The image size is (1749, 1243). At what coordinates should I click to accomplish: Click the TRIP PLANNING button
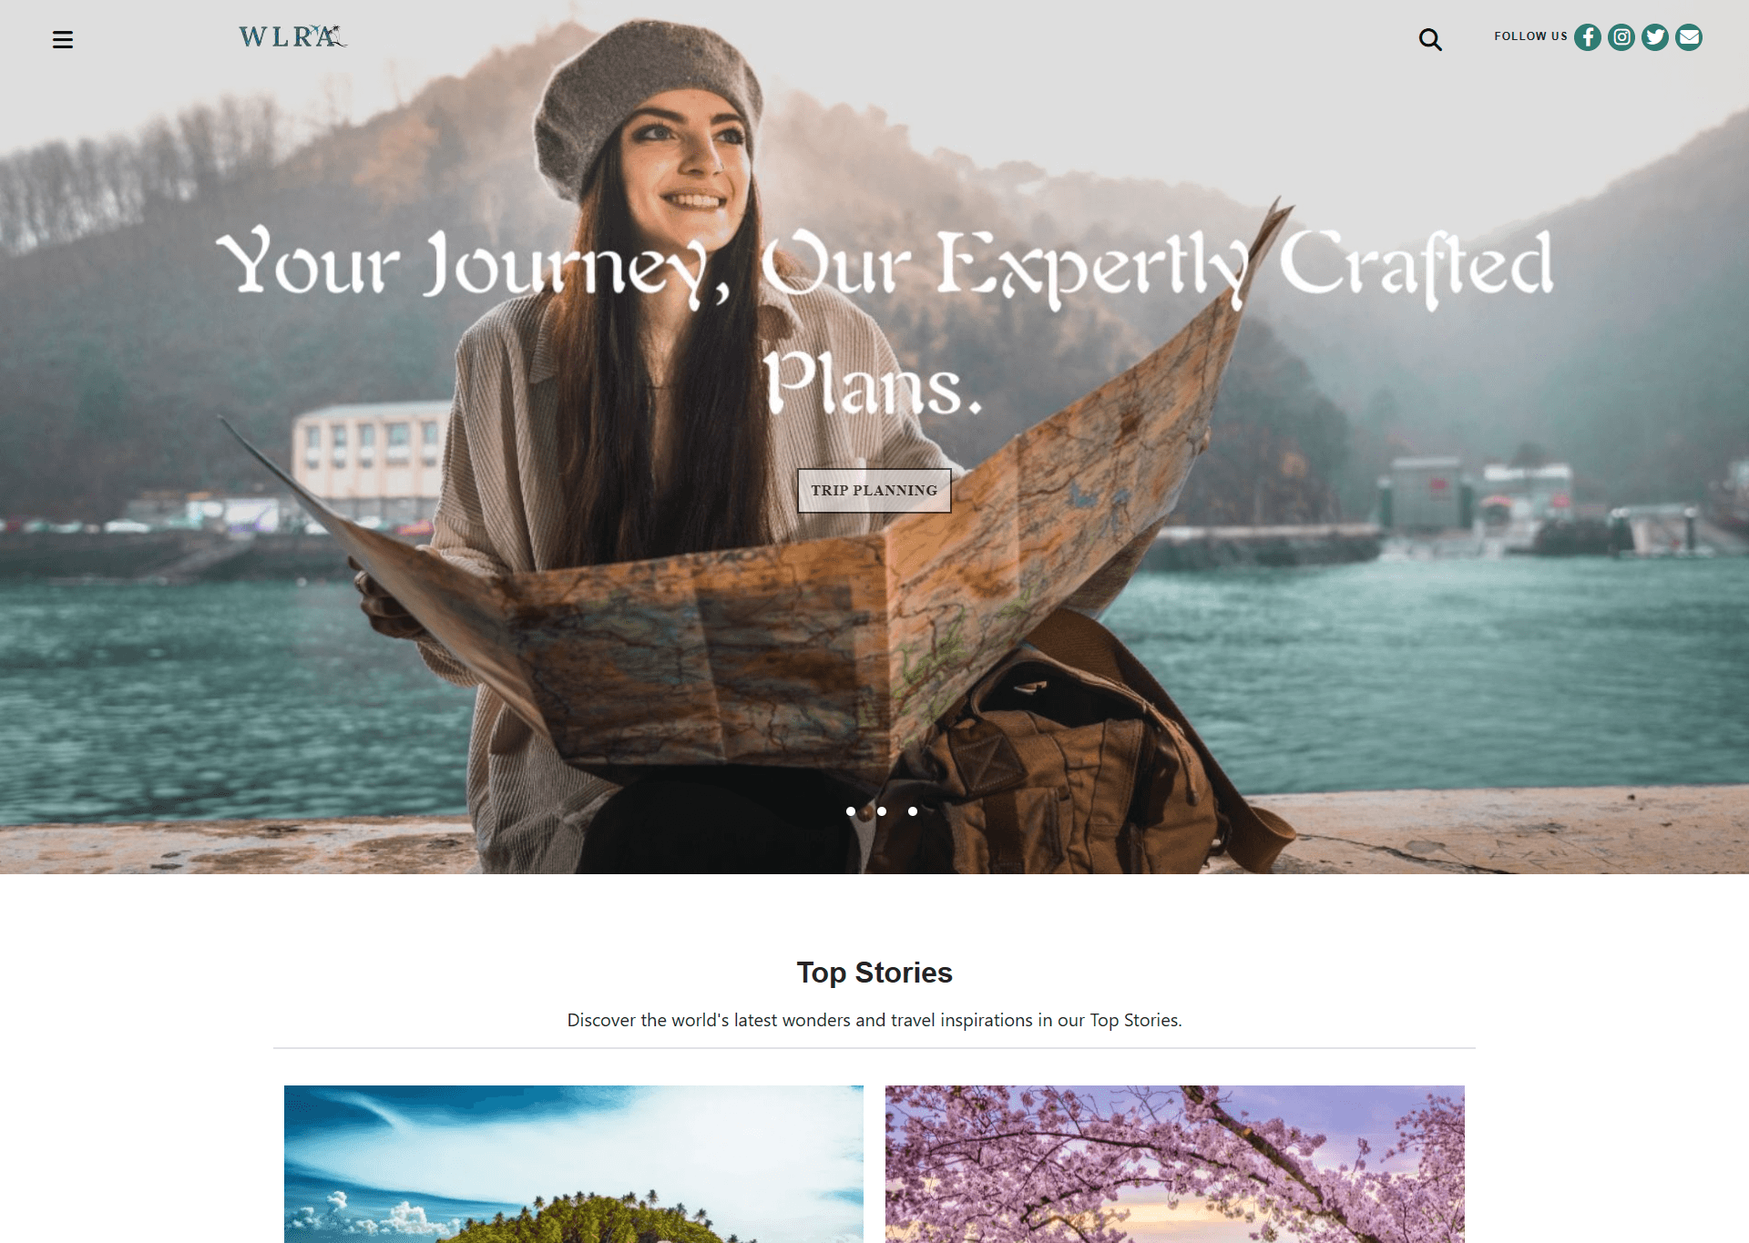click(x=874, y=491)
